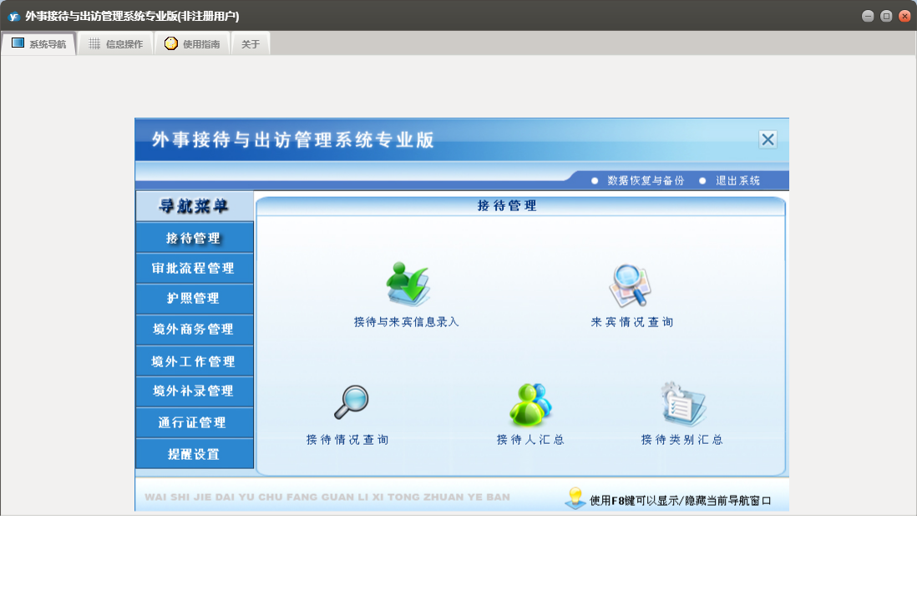Open 来宾情况查询 magnifier-map icon
917x600 pixels.
[631, 285]
